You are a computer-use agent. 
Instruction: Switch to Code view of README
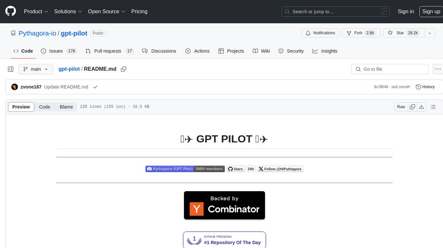coord(45,107)
